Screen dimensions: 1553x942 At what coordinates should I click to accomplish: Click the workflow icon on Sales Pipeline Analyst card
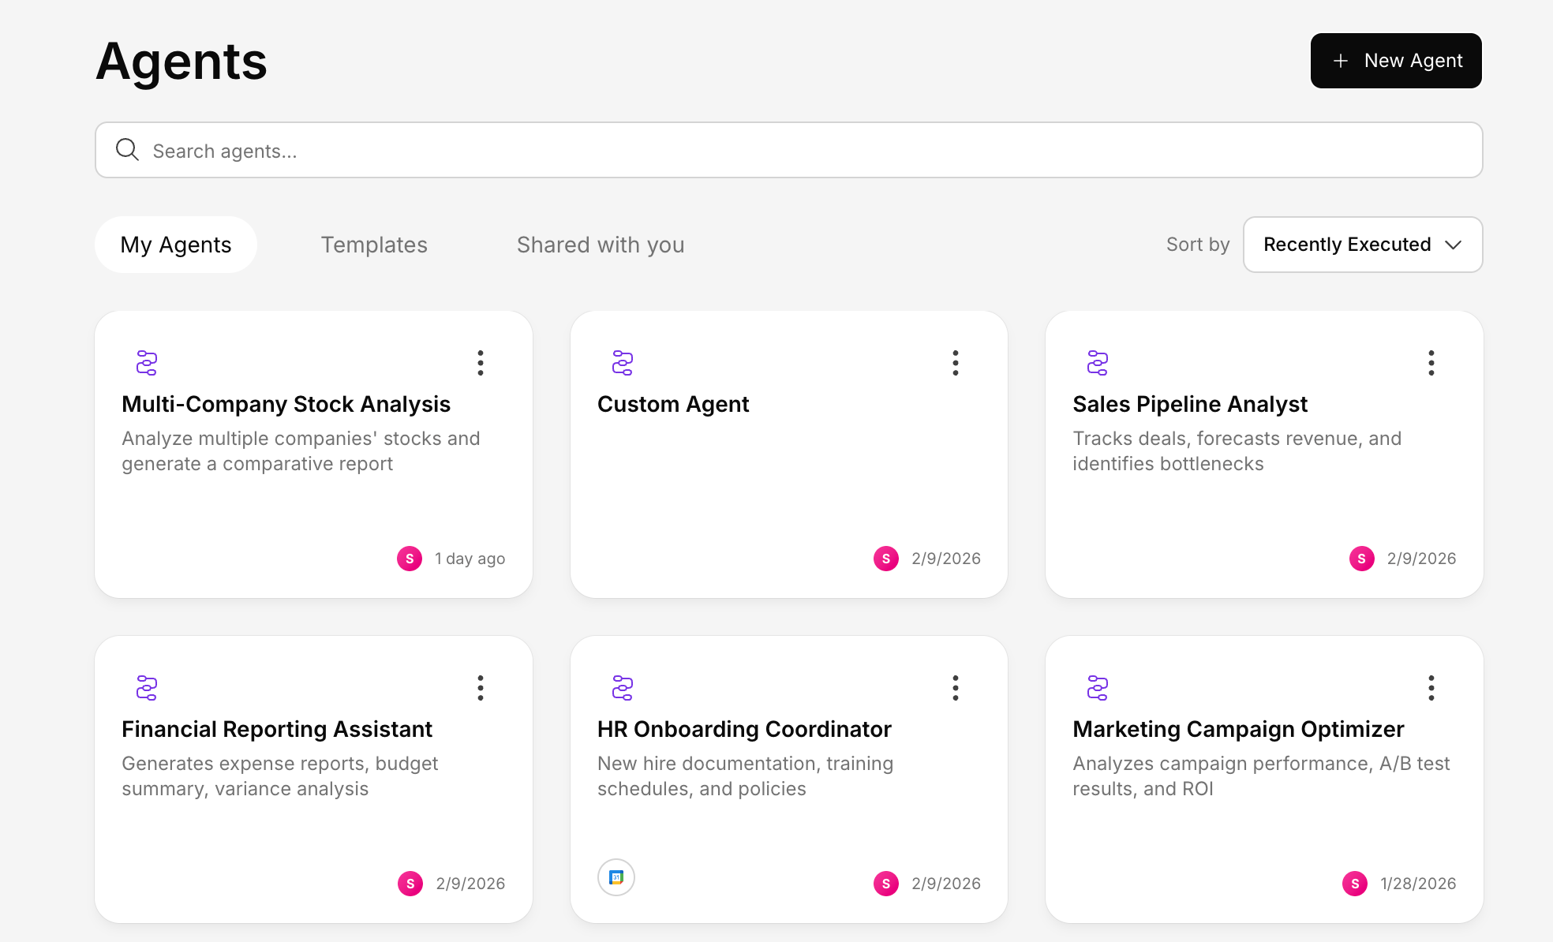coord(1098,363)
